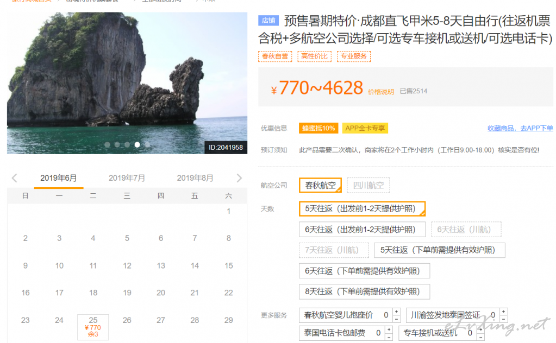Click the 高性价比 tag
The height and width of the screenshot is (343, 556).
(x=315, y=56)
